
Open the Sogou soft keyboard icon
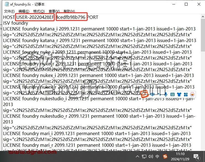tap(172, 94)
